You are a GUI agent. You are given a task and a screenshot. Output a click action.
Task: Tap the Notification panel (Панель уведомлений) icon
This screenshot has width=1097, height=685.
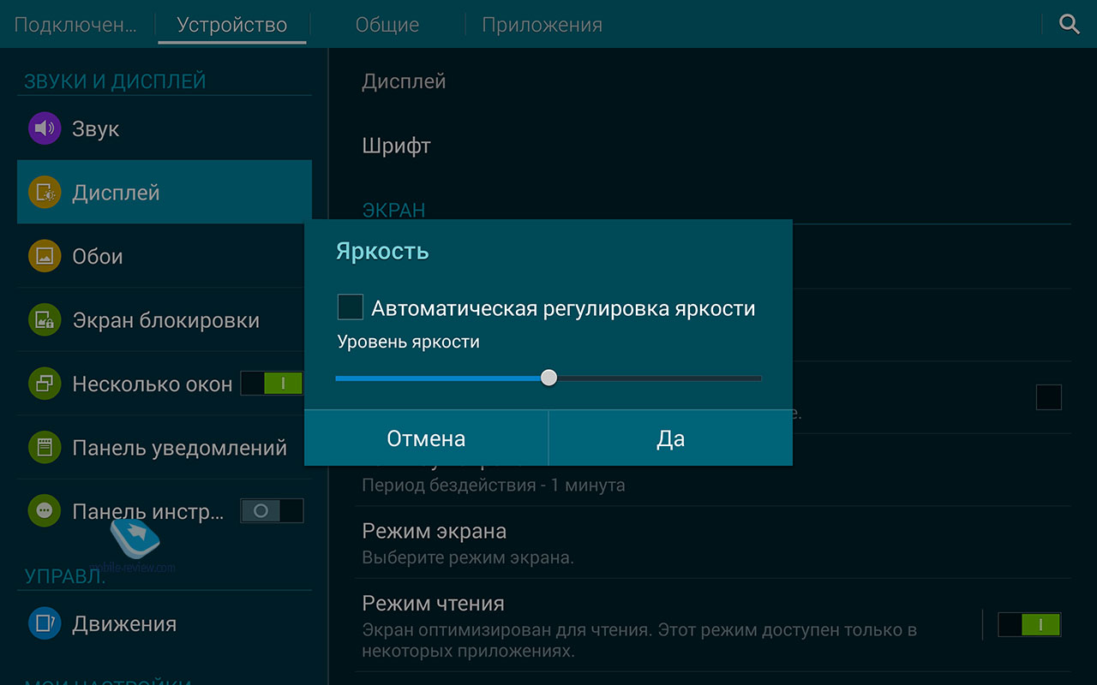coord(45,447)
